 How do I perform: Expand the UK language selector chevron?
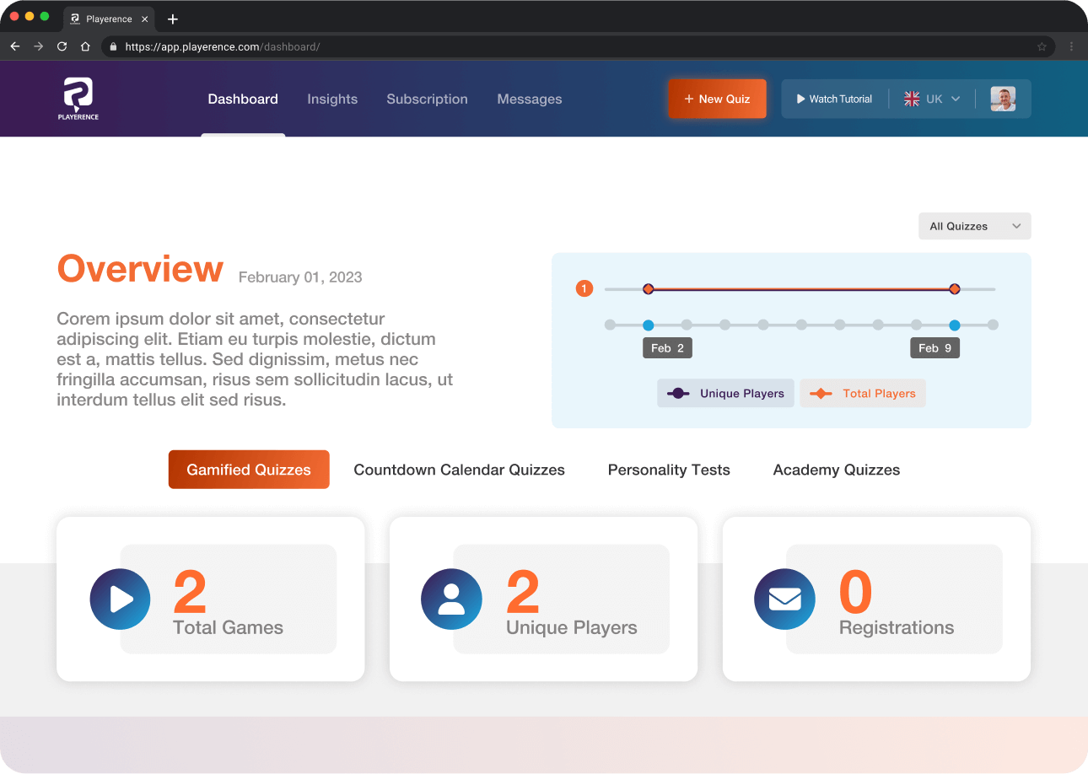(956, 99)
